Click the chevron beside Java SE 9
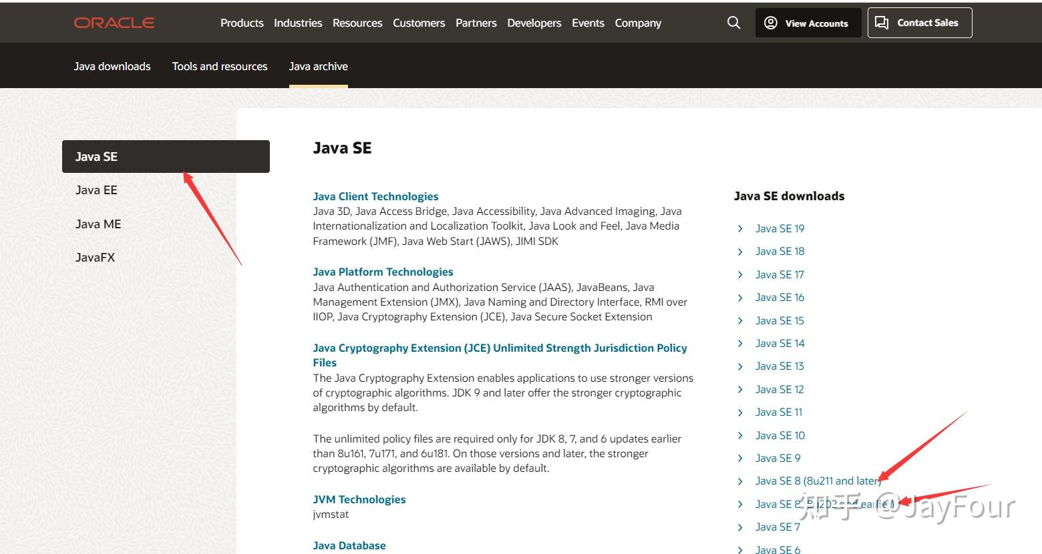Screen dimensions: 1042x554 [x=740, y=458]
